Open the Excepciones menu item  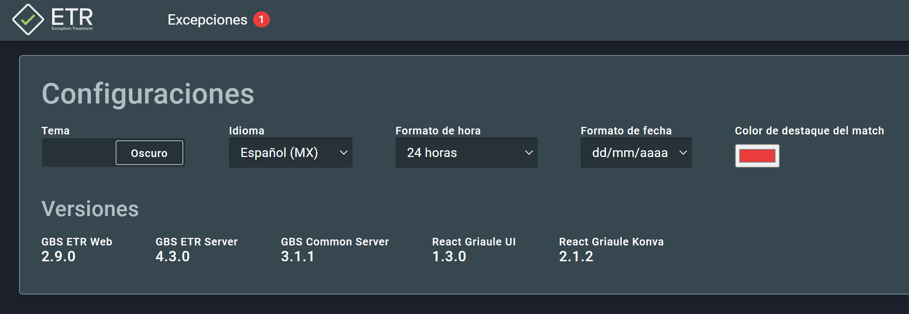point(207,20)
